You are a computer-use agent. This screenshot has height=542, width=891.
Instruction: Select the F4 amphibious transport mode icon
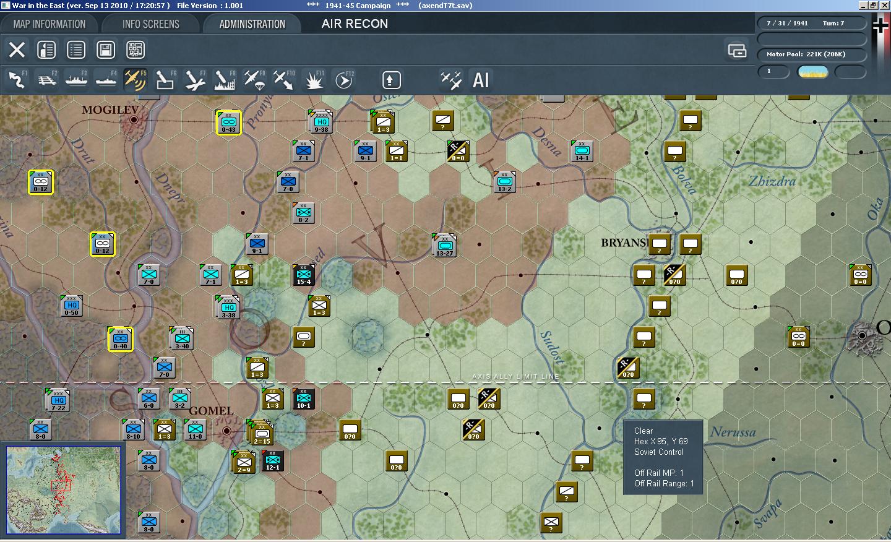[106, 80]
